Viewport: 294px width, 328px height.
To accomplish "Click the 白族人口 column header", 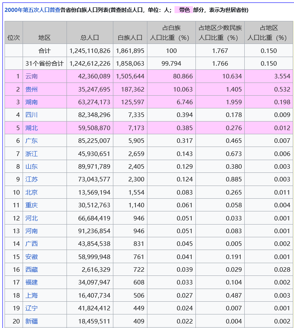I will tap(130, 32).
